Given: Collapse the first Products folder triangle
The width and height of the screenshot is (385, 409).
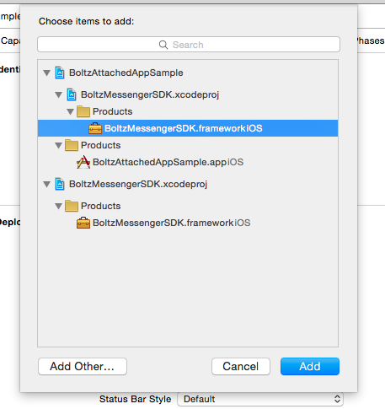Looking at the screenshot, I should (x=70, y=112).
